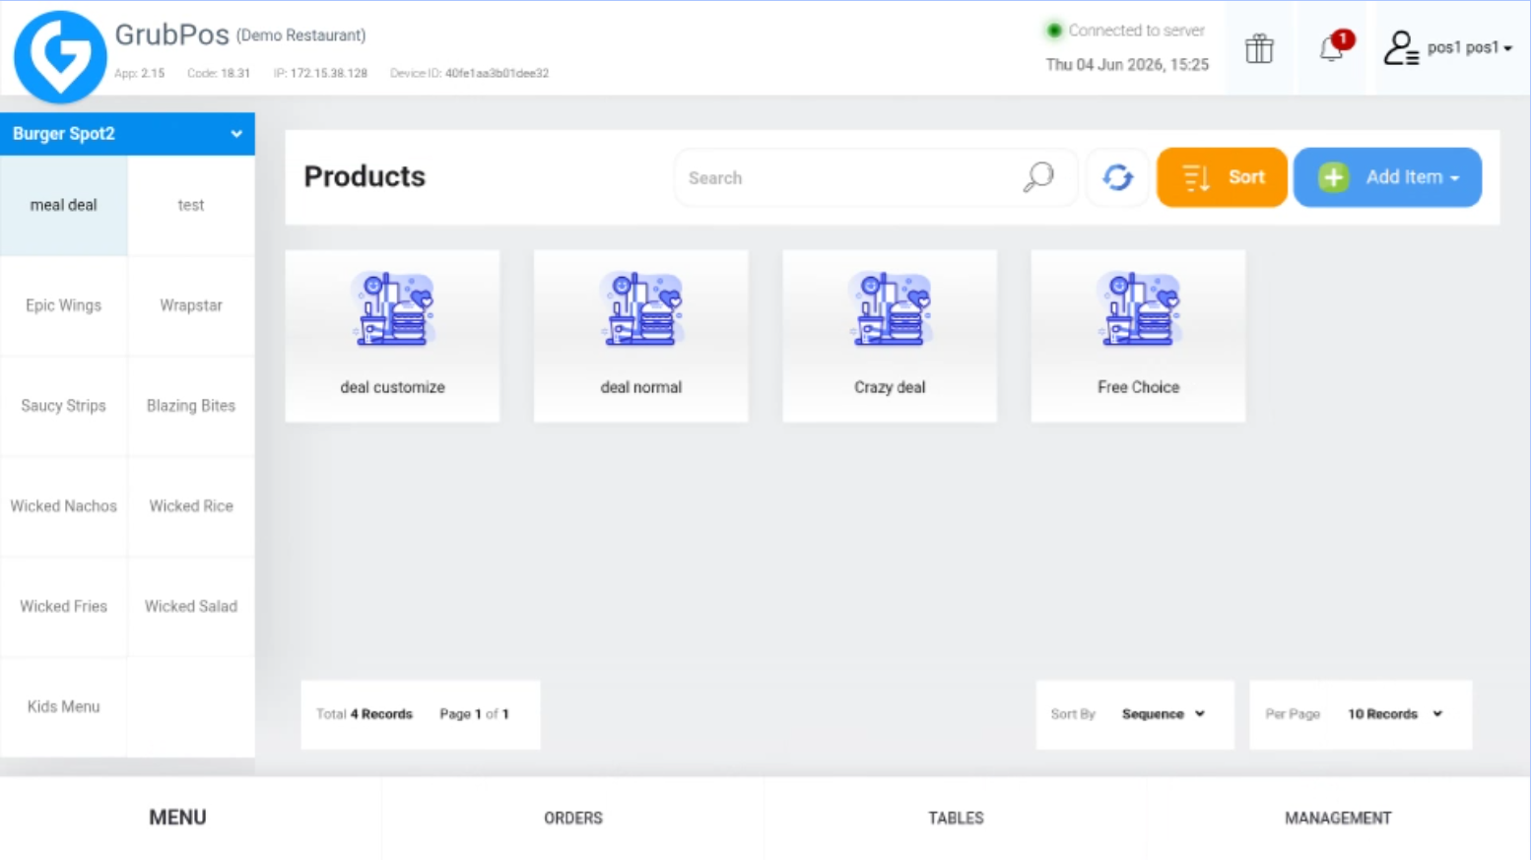1531x860 pixels.
Task: Click the Connected to server status text
Action: pos(1137,31)
